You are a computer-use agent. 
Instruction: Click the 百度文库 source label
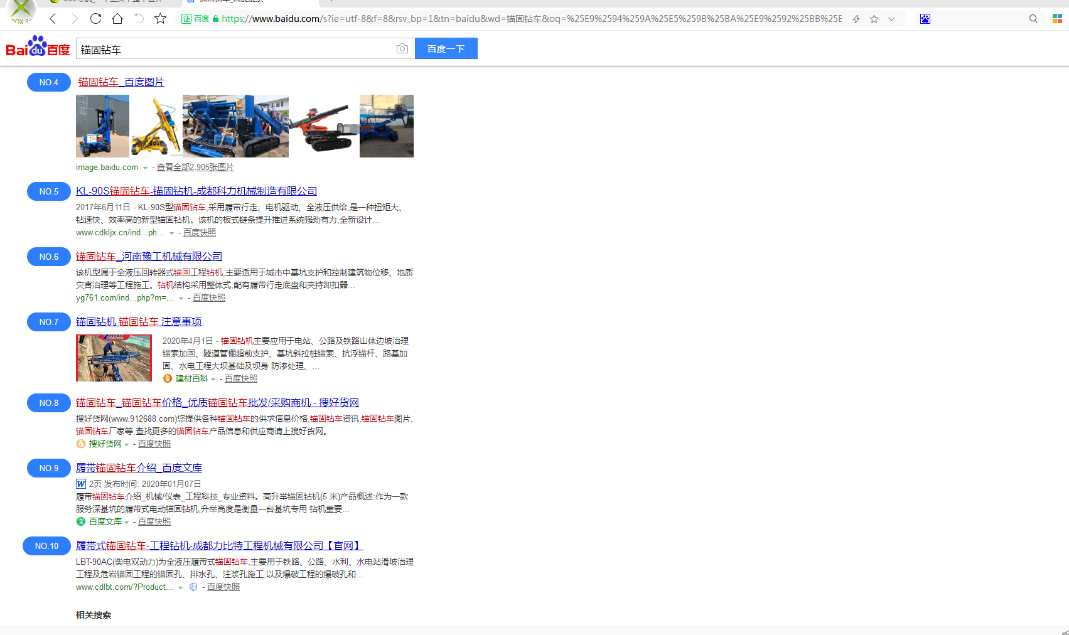(x=105, y=521)
